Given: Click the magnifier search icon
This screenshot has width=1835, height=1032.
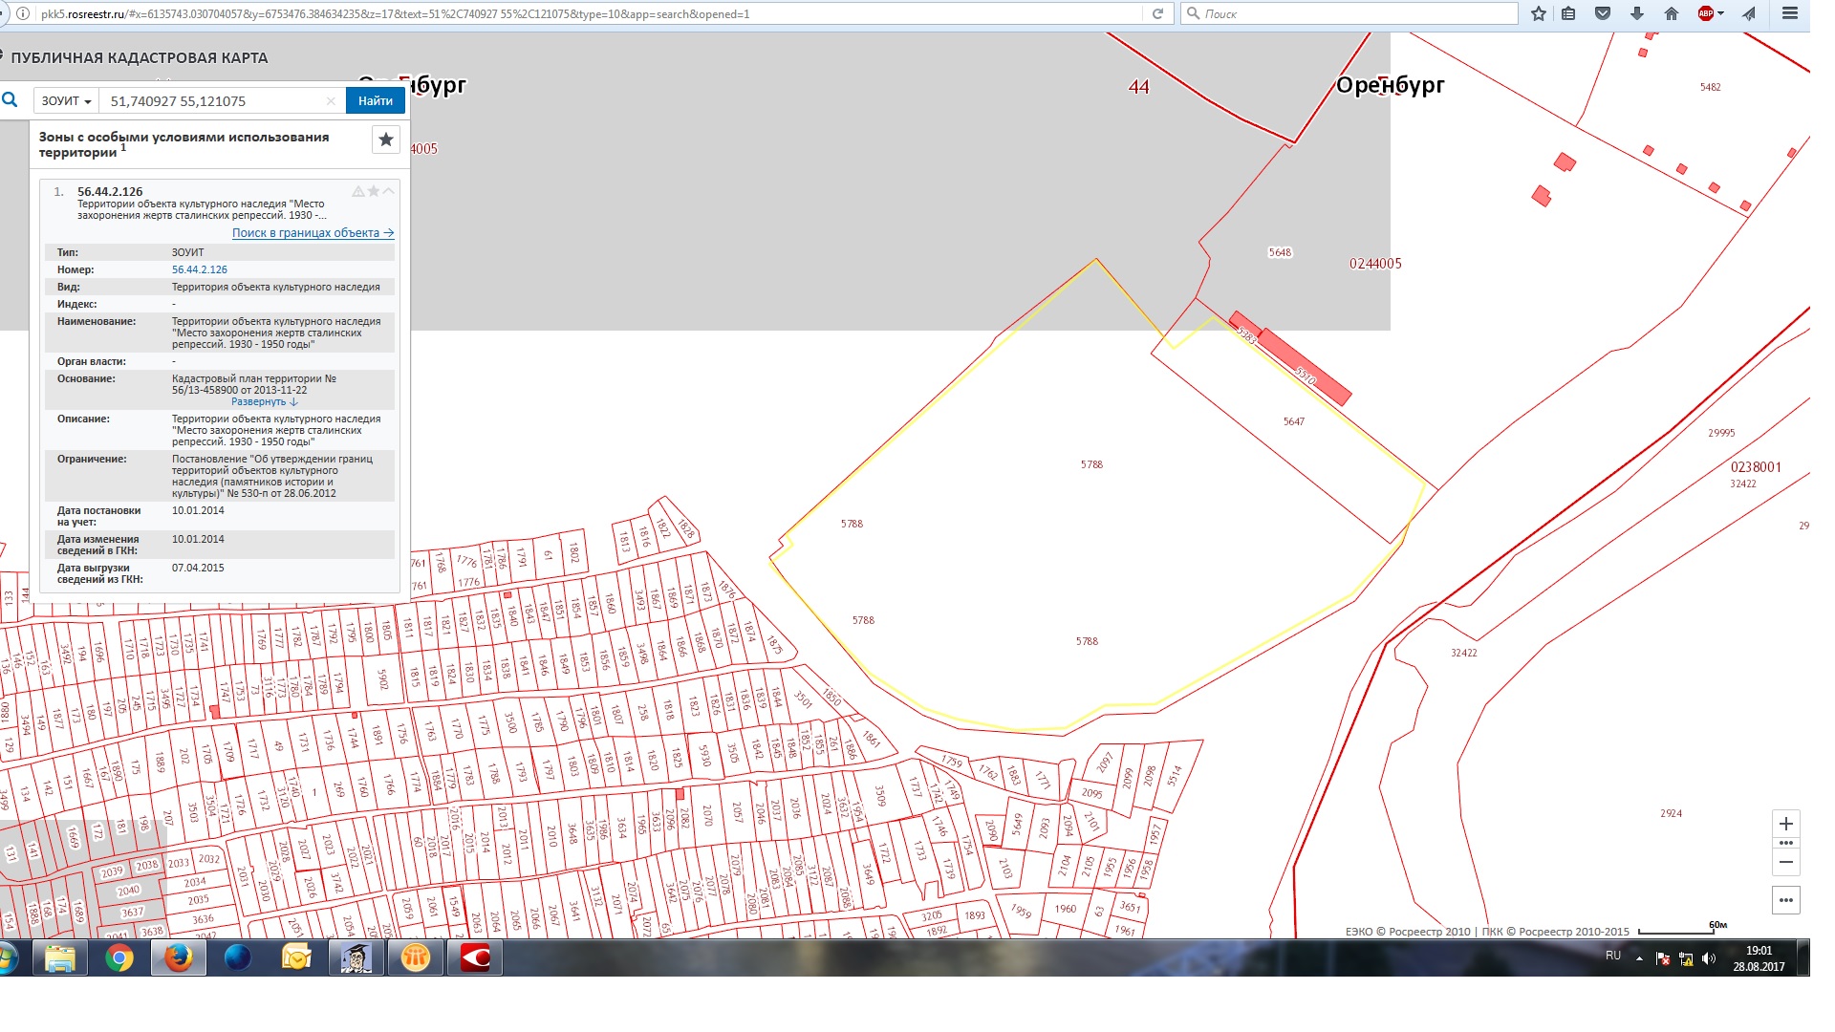Looking at the screenshot, I should [x=10, y=99].
